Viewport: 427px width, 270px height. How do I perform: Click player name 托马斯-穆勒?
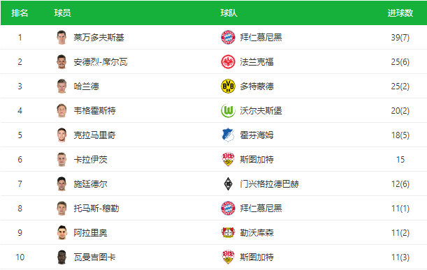pyautogui.click(x=96, y=209)
